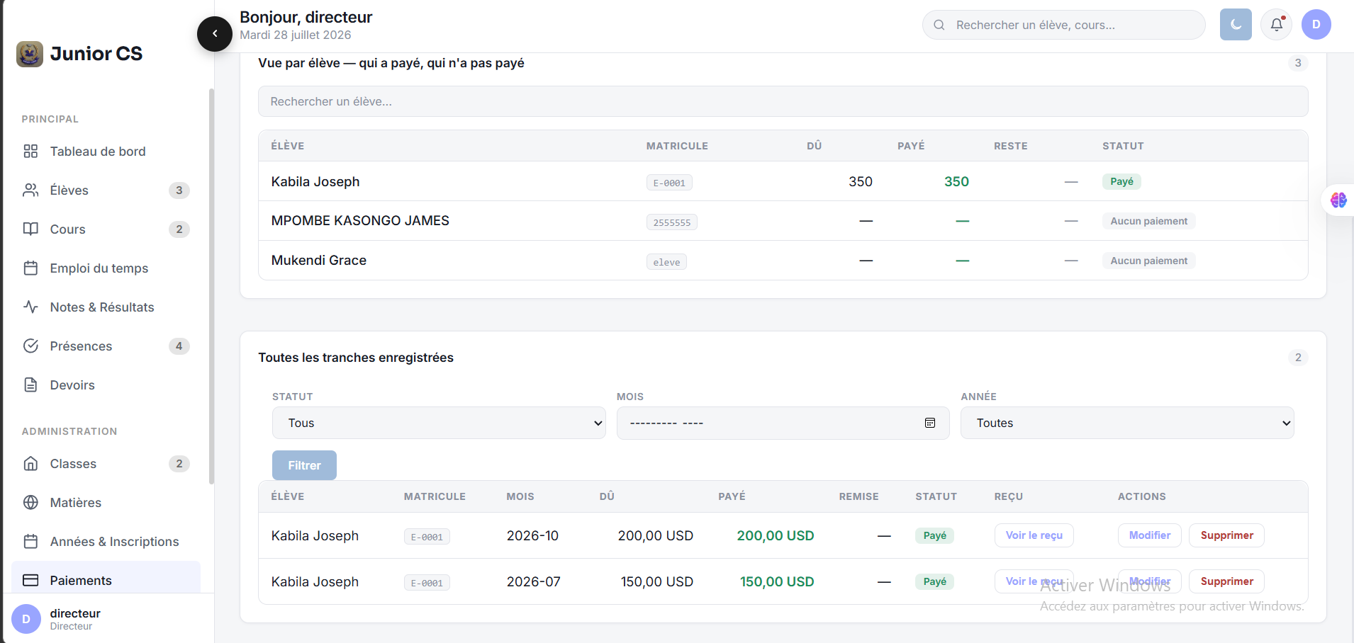1354x643 pixels.
Task: Click the 200,00 USD paid amount
Action: click(x=776, y=535)
